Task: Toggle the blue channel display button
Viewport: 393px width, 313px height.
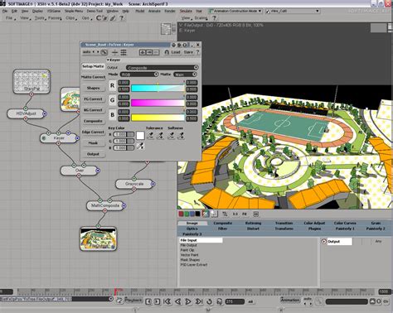Action: pos(192,214)
